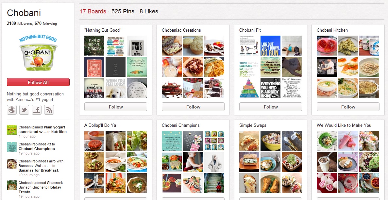Open the Farro with Bananas activity thumbnail
This screenshot has width=388, height=200.
(12, 164)
